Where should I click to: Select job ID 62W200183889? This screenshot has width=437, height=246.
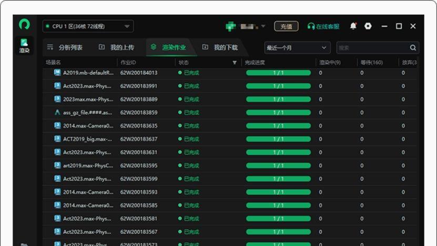[x=139, y=99]
